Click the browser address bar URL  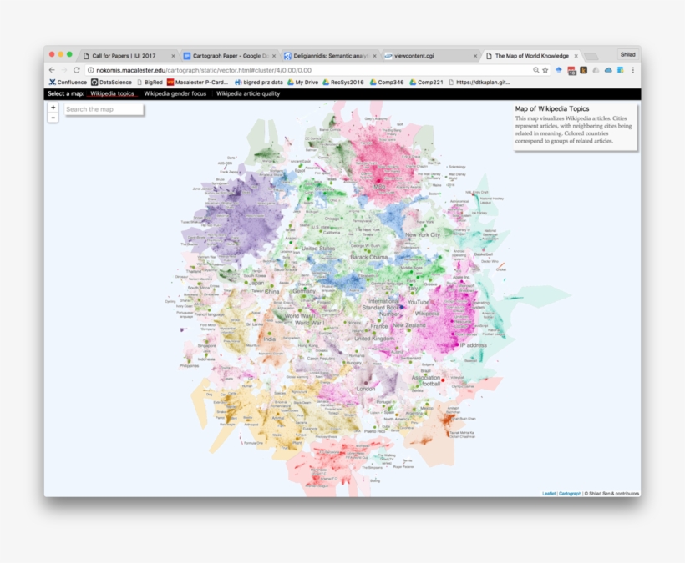(204, 70)
